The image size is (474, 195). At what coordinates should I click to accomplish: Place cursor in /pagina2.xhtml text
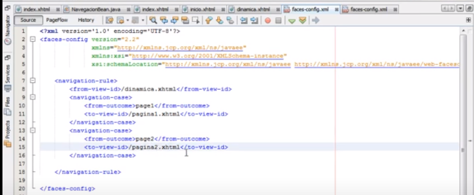tap(154, 147)
